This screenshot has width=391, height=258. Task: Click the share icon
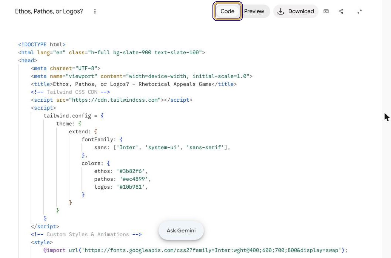[341, 11]
